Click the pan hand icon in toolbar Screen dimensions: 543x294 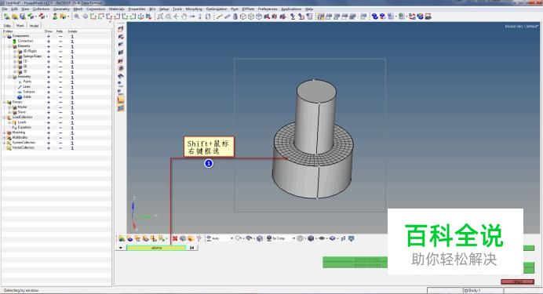click(184, 16)
